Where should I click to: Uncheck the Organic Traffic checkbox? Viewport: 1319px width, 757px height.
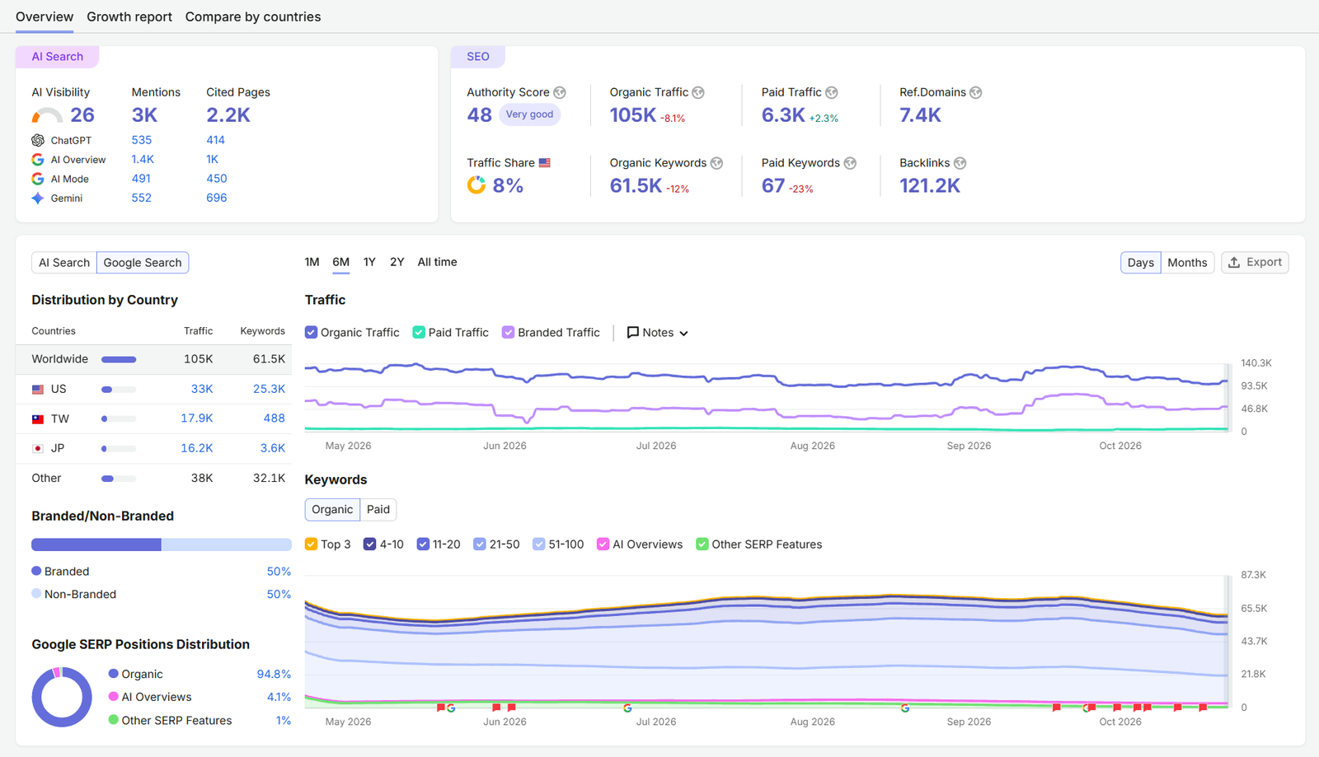pyautogui.click(x=311, y=332)
